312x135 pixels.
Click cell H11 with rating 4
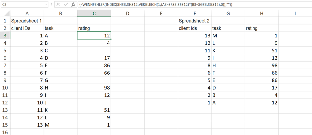tap(262, 95)
